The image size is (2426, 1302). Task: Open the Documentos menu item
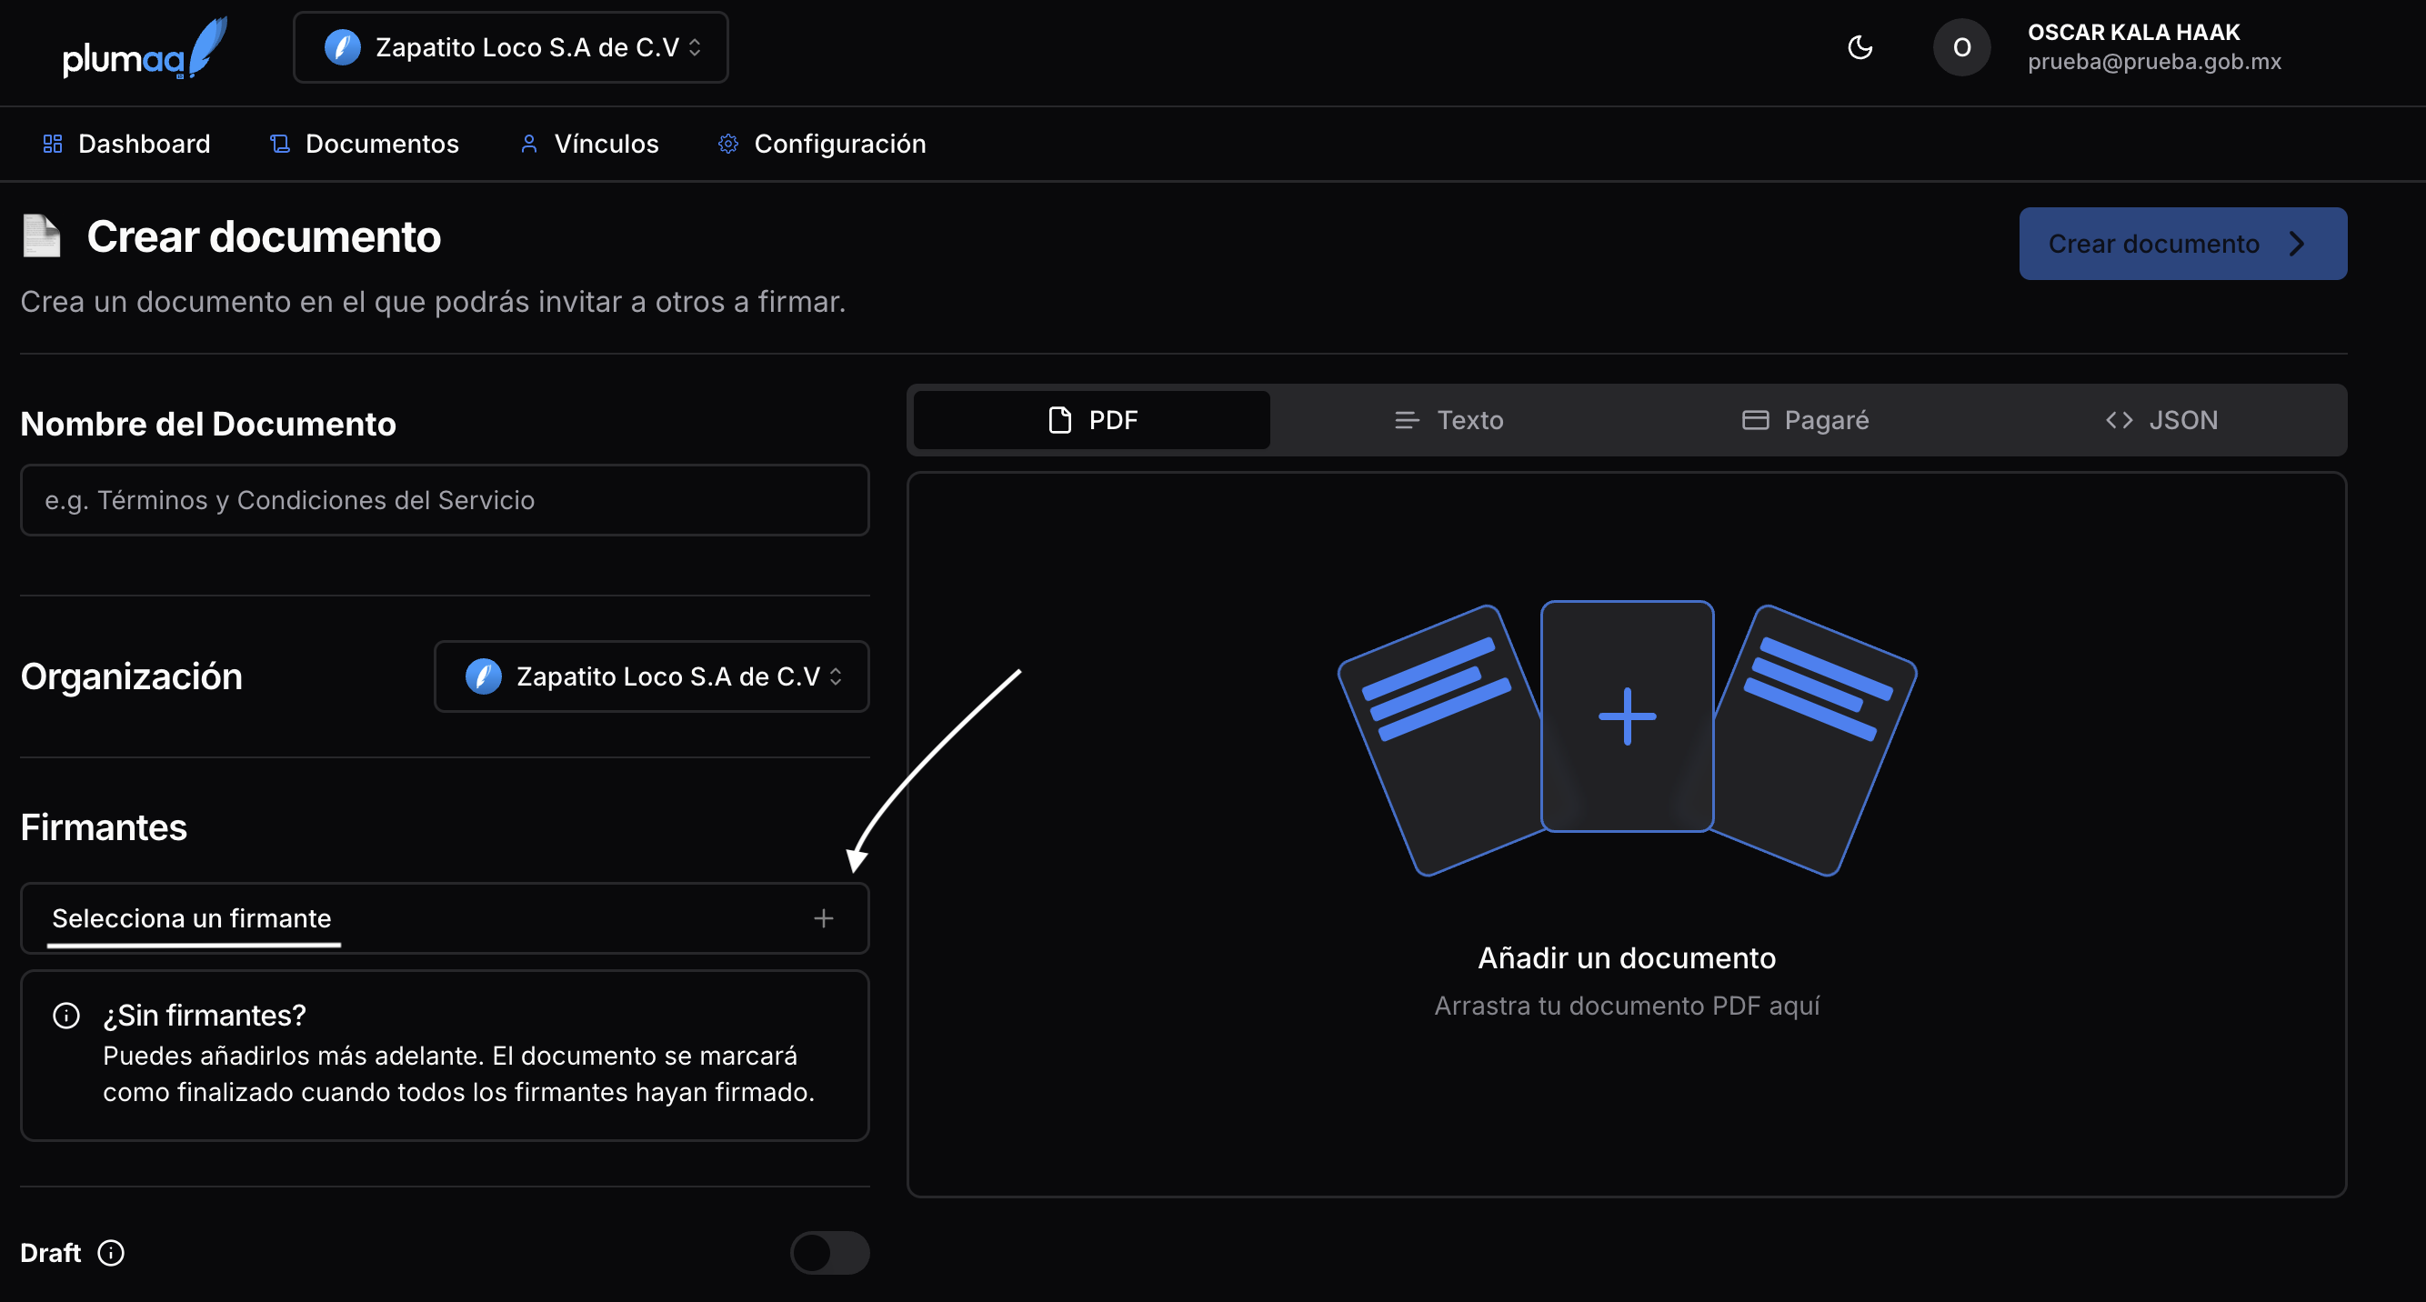(365, 144)
